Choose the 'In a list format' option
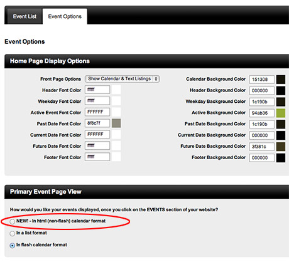 tap(13, 233)
